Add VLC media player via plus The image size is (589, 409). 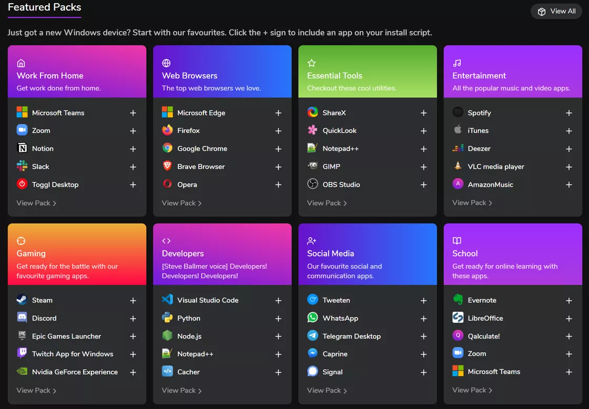568,167
